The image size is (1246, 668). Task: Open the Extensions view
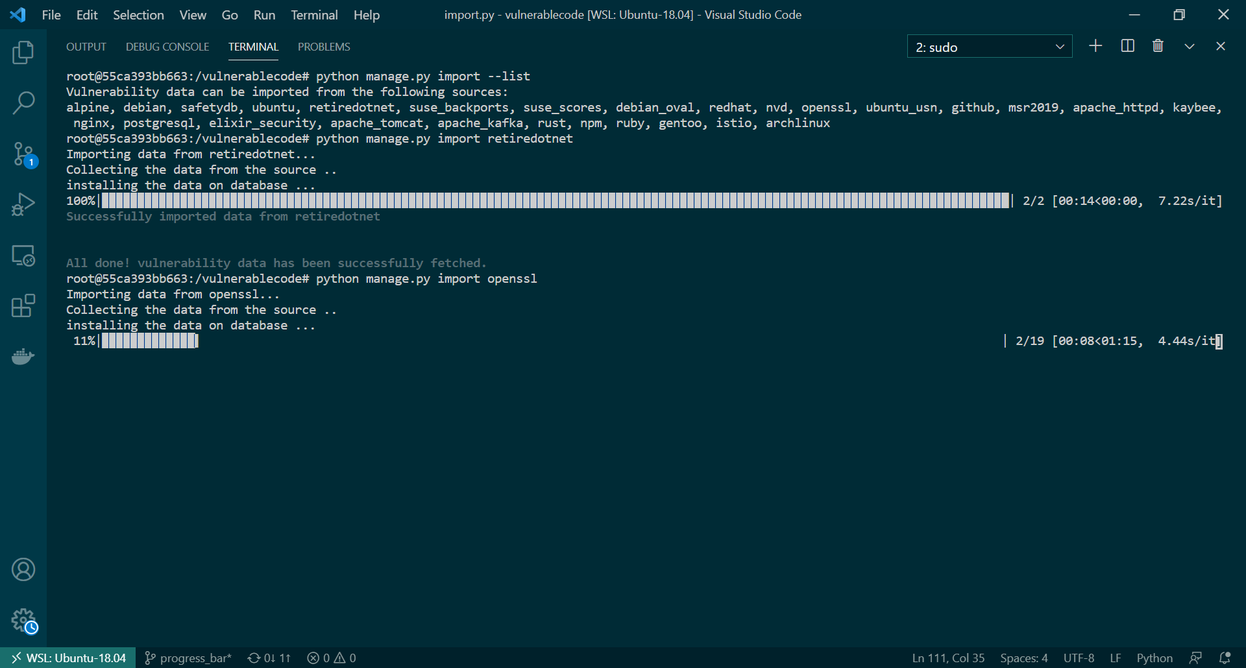(23, 306)
